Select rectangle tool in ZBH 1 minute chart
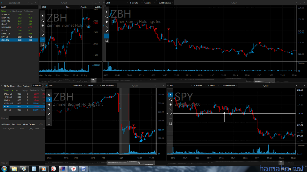307x172 pixels. click(x=106, y=41)
